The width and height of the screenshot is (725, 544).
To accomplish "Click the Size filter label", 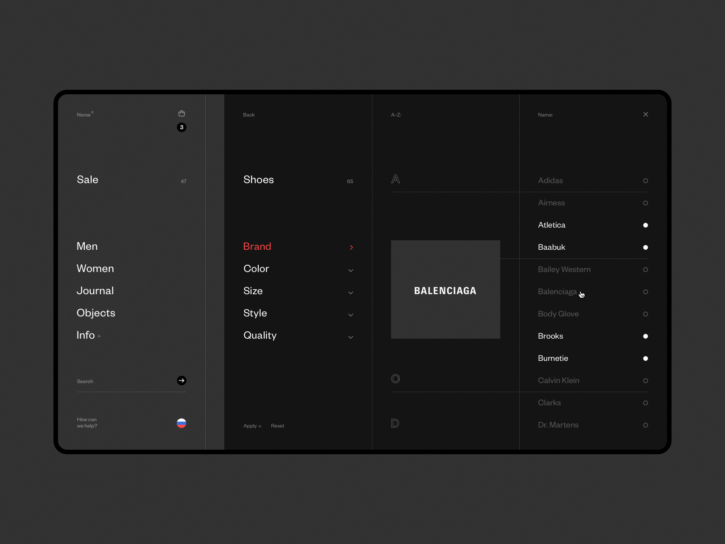I will (253, 291).
